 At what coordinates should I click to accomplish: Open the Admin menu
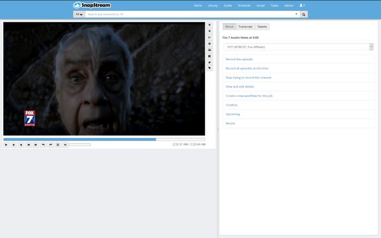click(289, 5)
